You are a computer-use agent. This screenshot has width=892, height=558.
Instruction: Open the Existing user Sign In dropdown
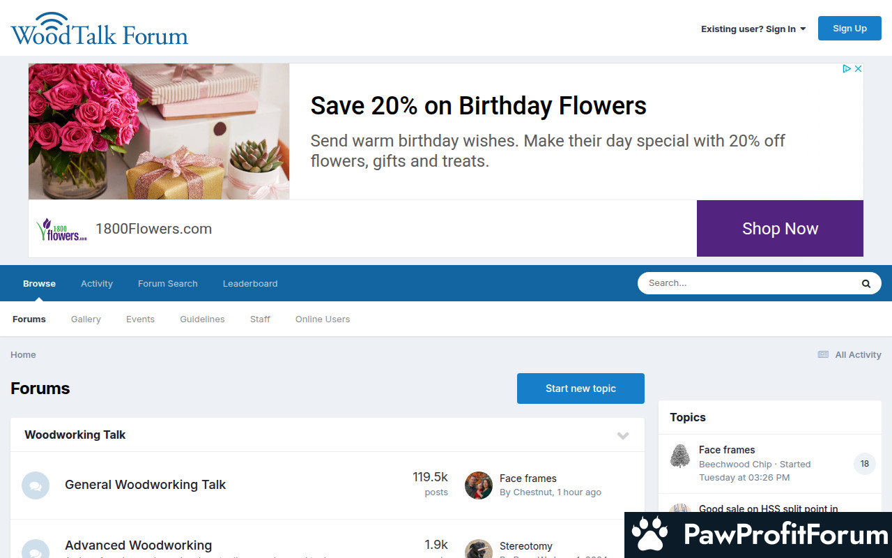tap(753, 29)
